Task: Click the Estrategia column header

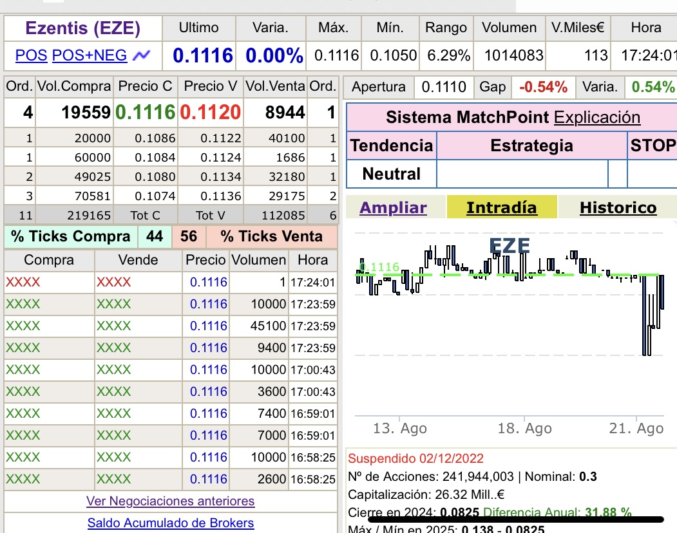Action: (x=532, y=145)
